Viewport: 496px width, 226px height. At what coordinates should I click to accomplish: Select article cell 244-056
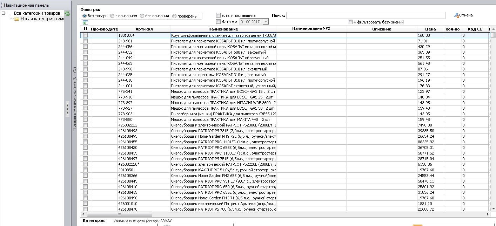point(144,47)
